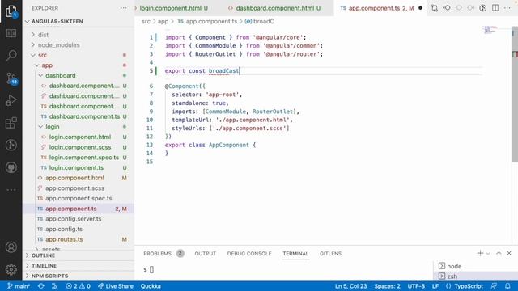Maximize the panel with the up chevron
This screenshot has height=291, width=518.
click(499, 253)
